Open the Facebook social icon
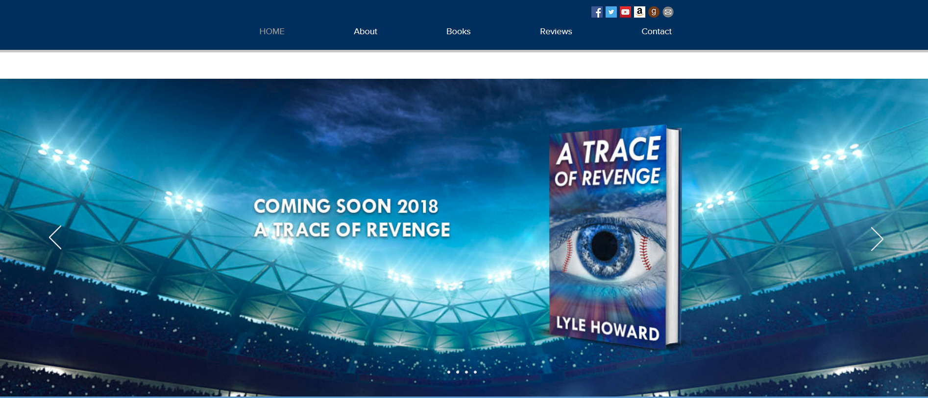 point(597,12)
